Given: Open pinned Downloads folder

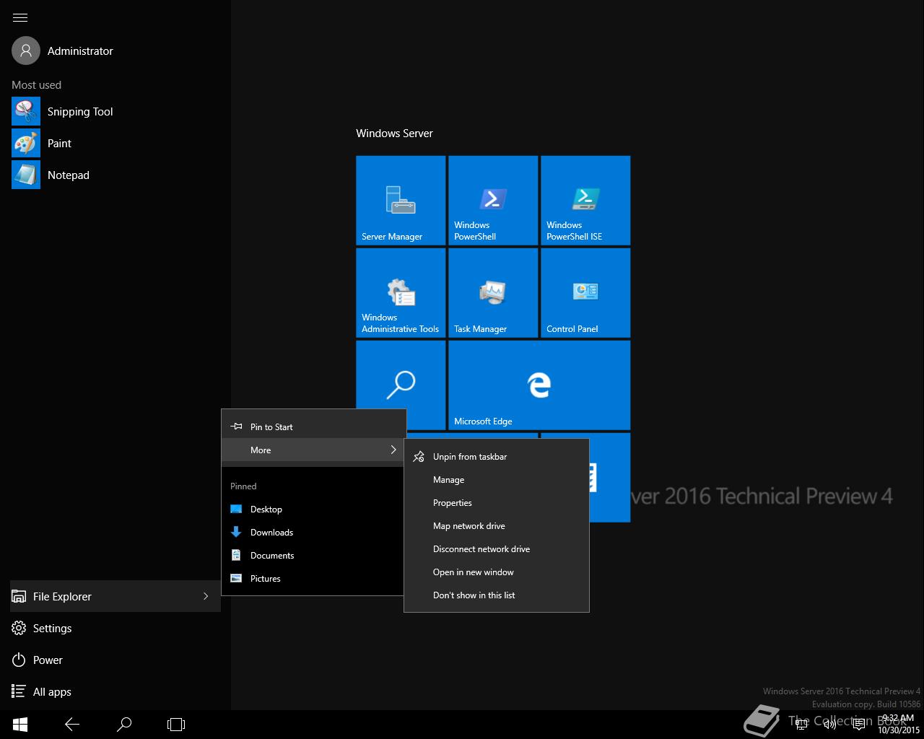Looking at the screenshot, I should click(x=313, y=533).
